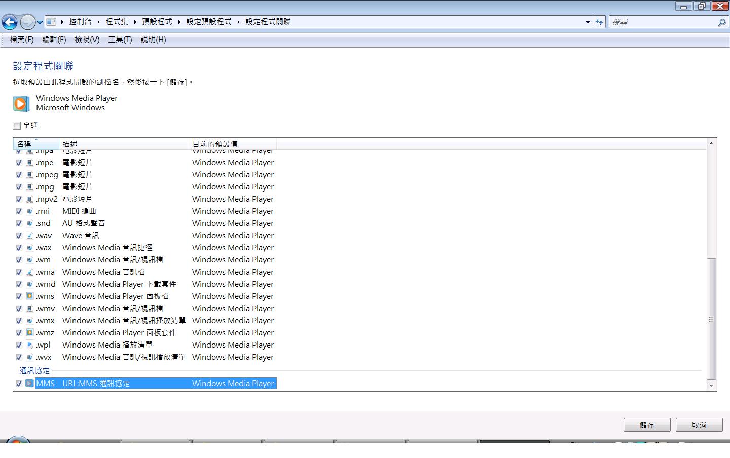Click the .wav audio file icon
The image size is (730, 458).
point(30,236)
